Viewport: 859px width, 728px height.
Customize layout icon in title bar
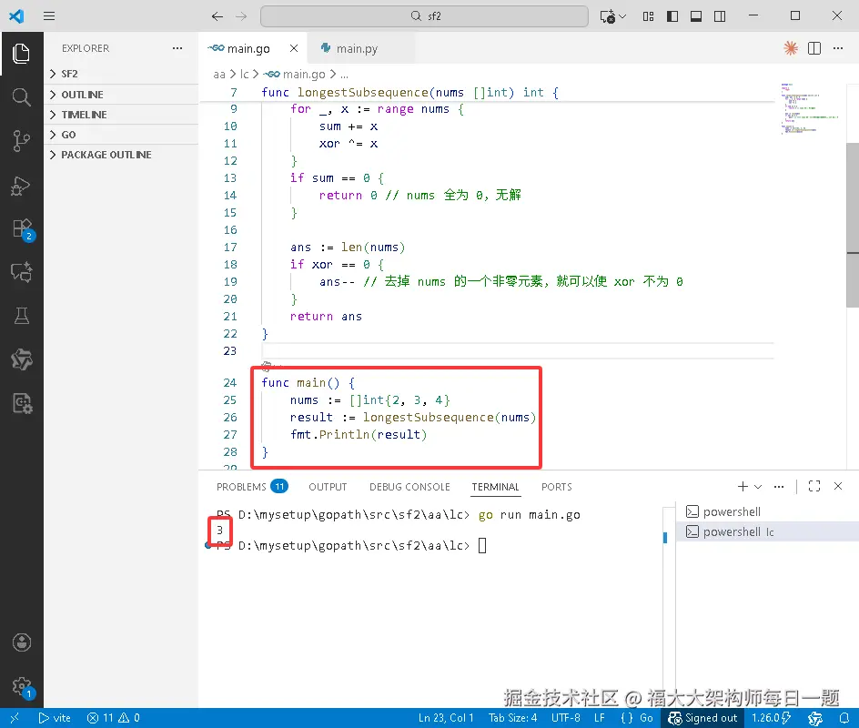648,16
